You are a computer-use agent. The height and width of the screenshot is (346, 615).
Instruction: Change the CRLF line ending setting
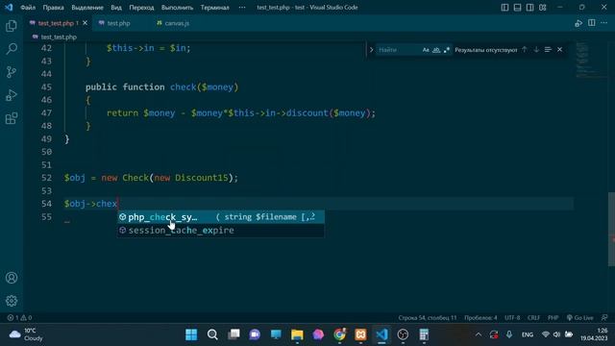pyautogui.click(x=533, y=317)
